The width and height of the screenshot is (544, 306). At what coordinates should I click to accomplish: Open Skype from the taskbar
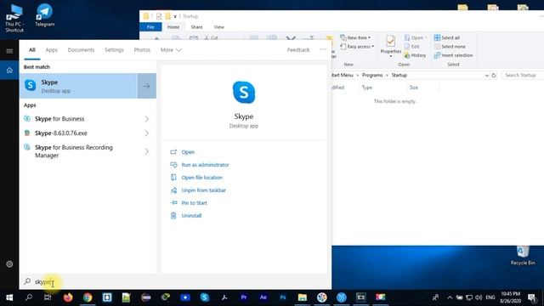click(205, 297)
